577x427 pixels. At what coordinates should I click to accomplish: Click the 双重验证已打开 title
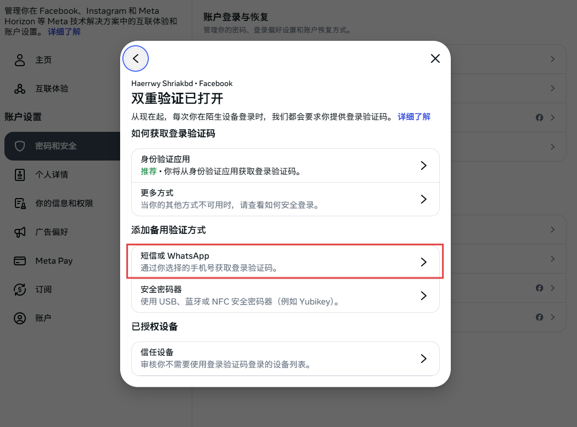(x=177, y=98)
